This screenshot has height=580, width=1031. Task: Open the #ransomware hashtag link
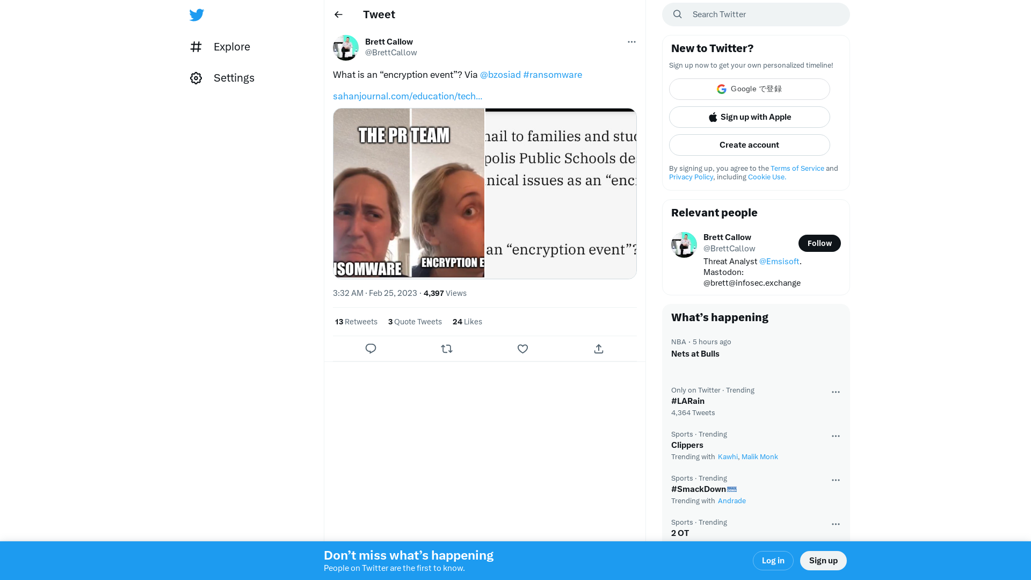(553, 75)
